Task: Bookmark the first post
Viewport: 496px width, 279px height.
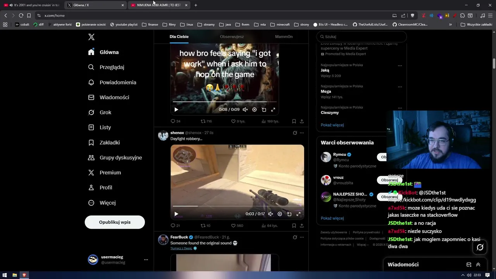Action: (x=294, y=121)
